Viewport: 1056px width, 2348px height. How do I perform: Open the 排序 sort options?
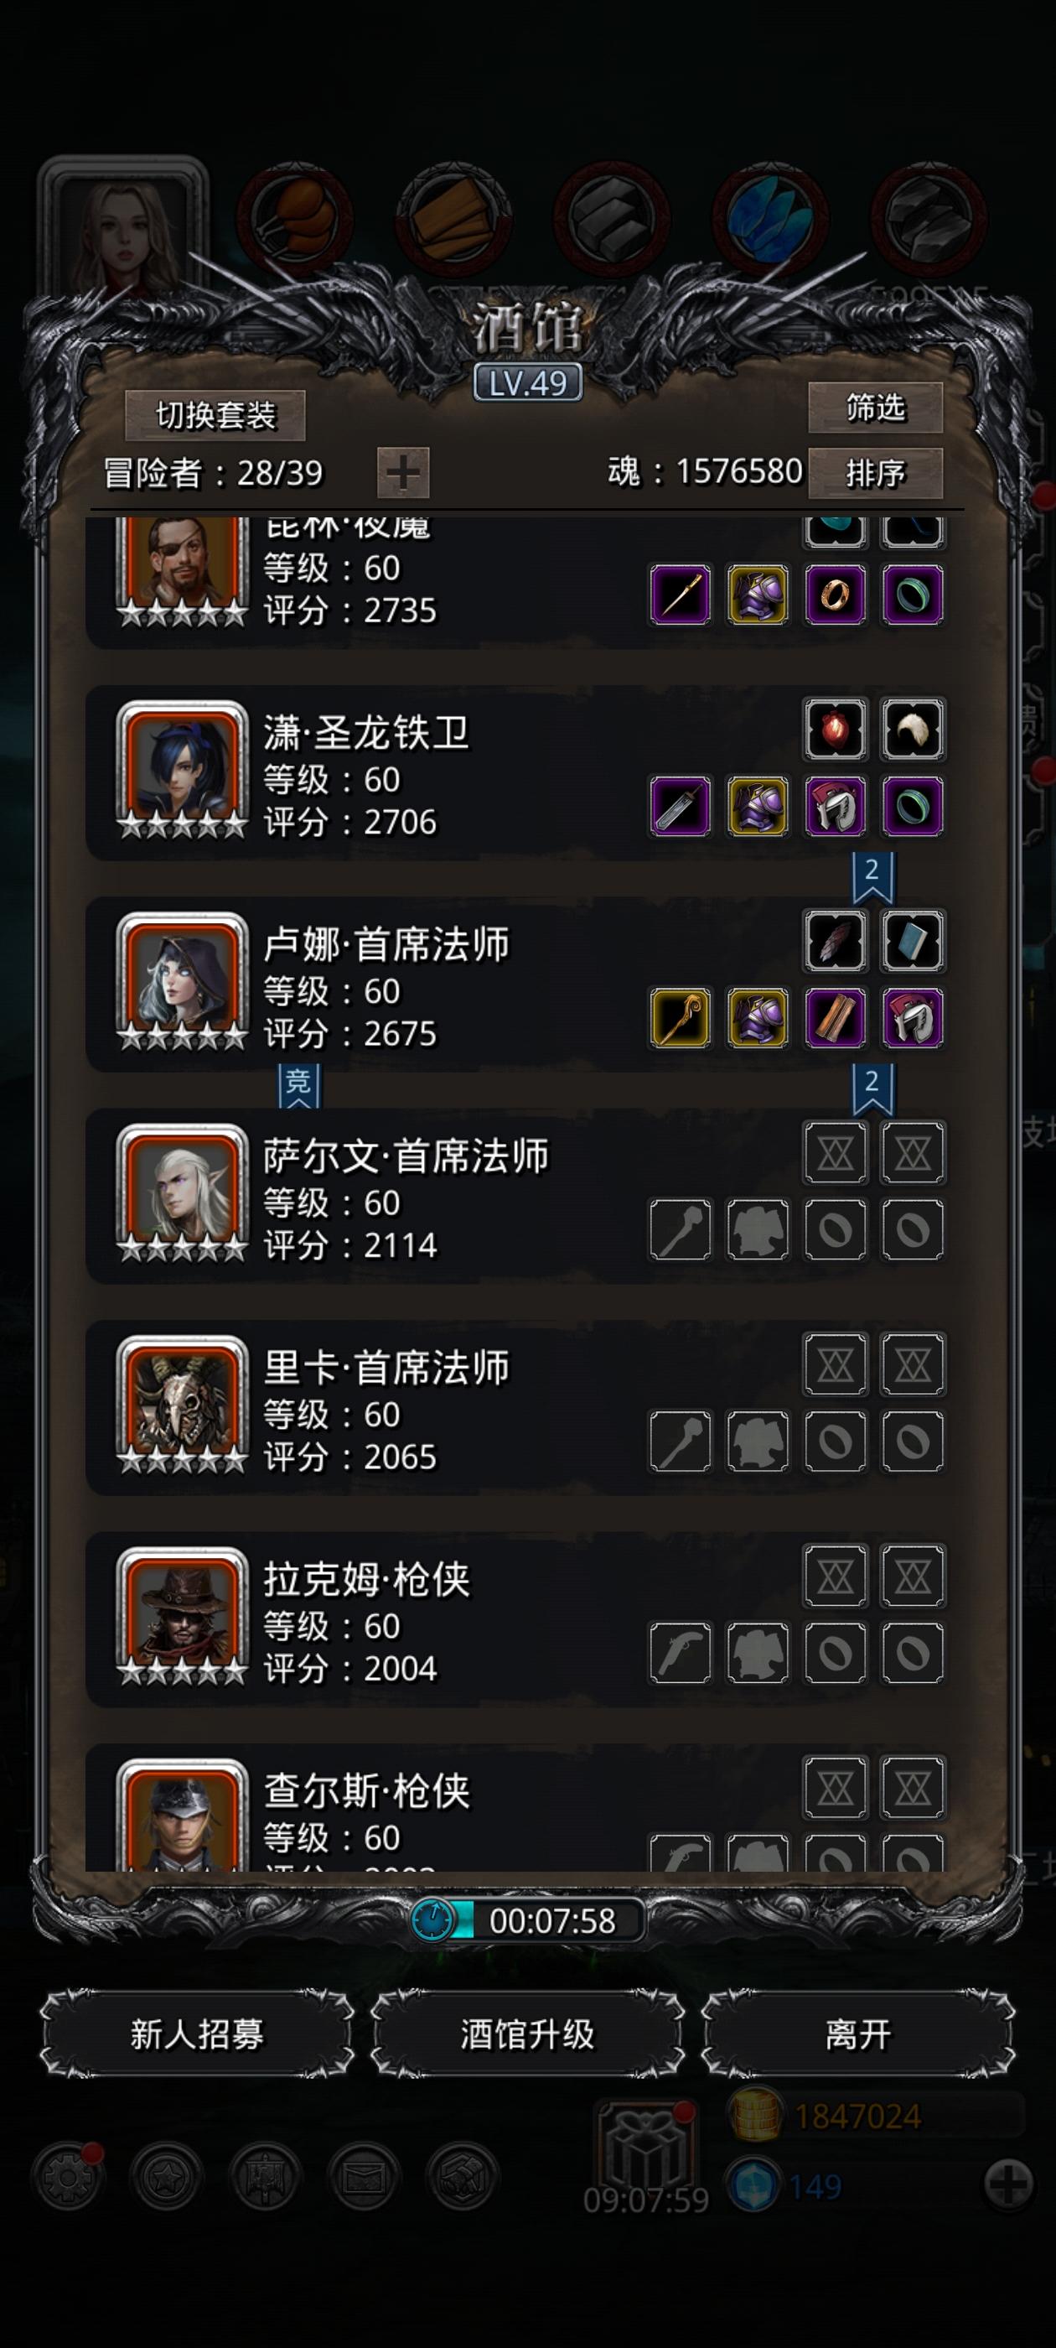(x=875, y=473)
